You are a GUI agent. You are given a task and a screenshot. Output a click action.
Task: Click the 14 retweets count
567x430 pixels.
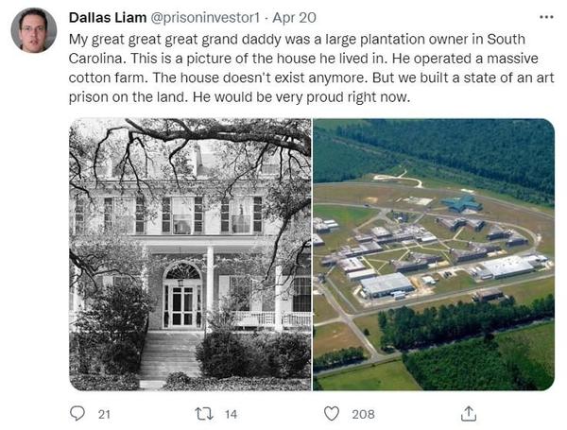[x=231, y=414]
